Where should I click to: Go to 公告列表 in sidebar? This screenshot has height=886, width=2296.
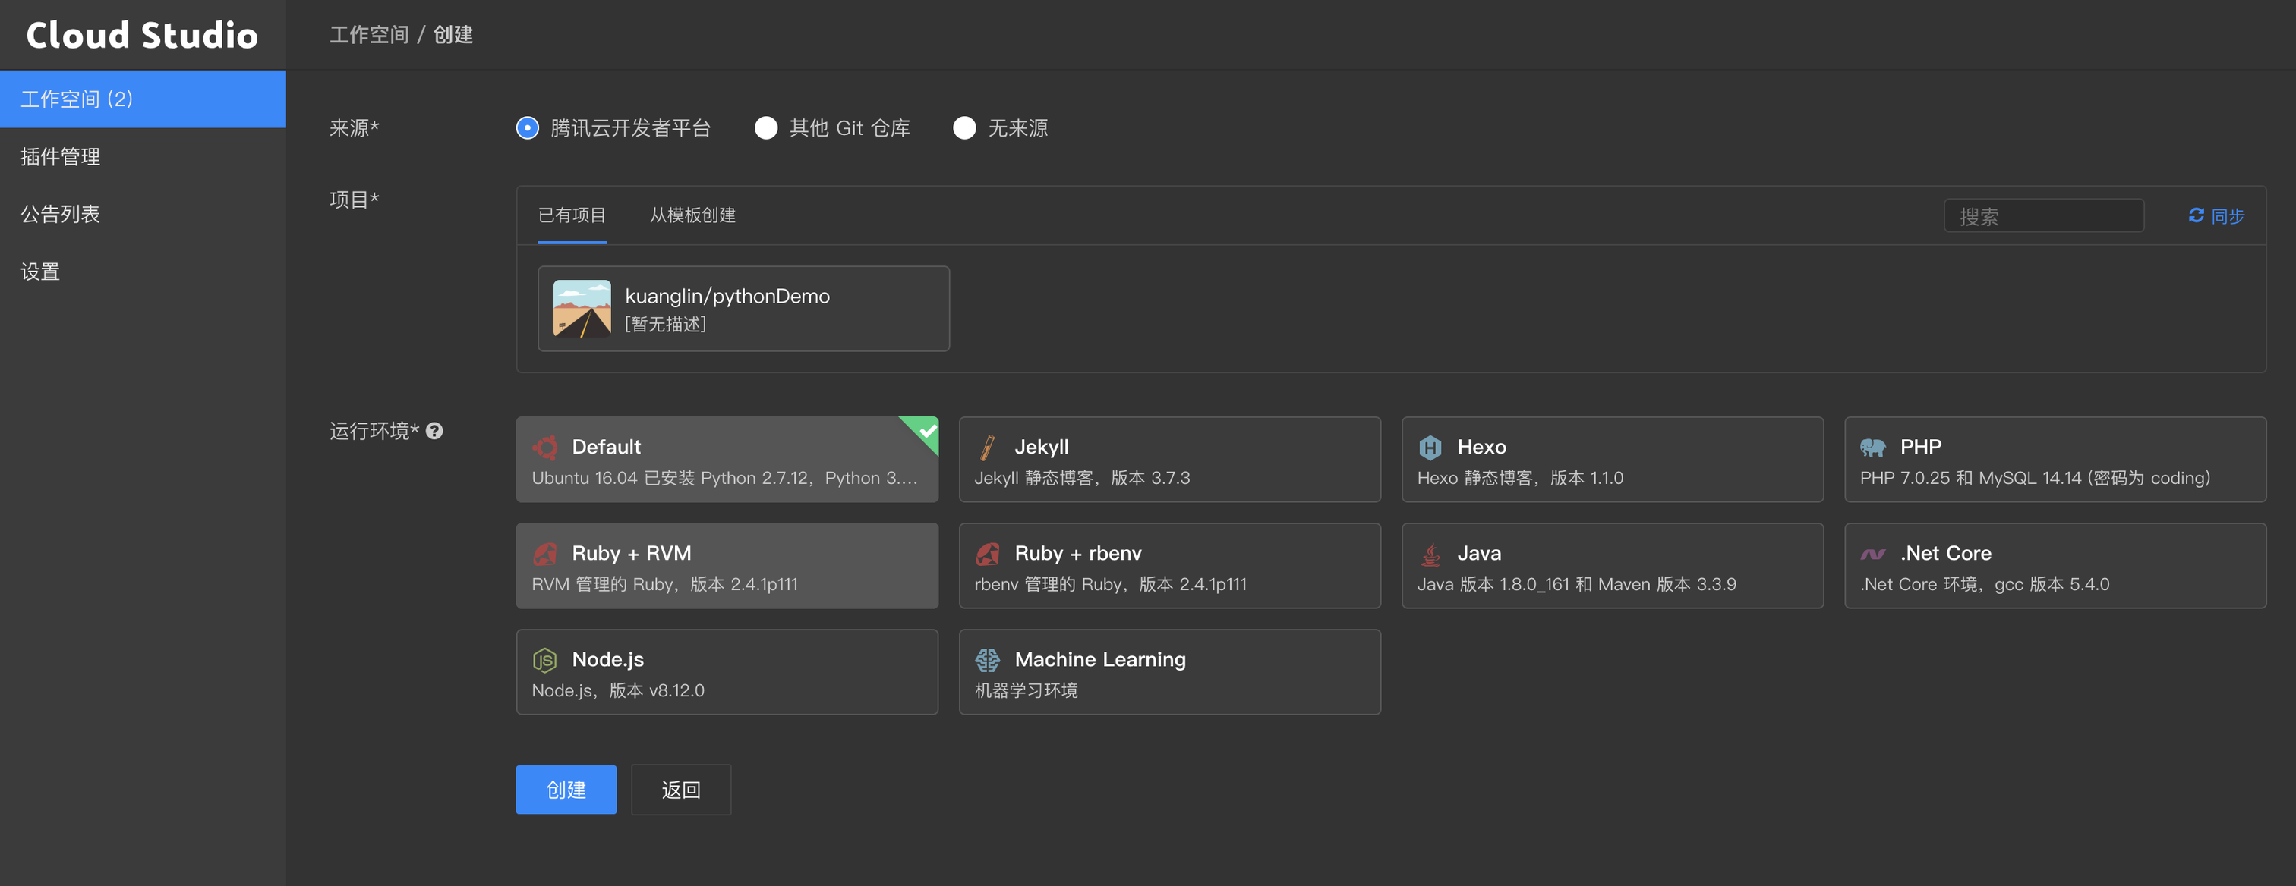click(x=61, y=215)
